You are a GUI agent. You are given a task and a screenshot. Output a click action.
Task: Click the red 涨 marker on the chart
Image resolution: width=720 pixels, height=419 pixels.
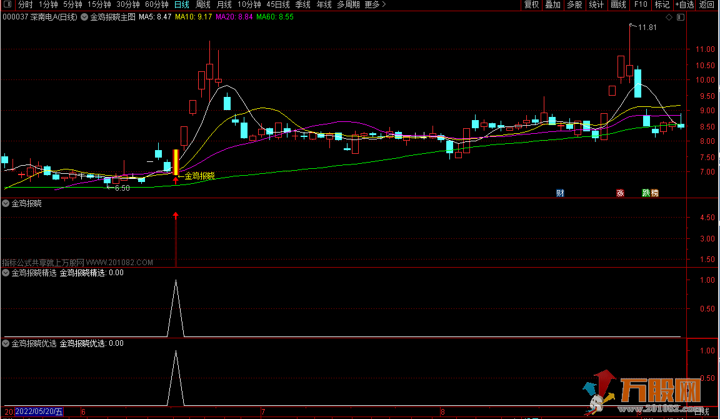click(620, 193)
